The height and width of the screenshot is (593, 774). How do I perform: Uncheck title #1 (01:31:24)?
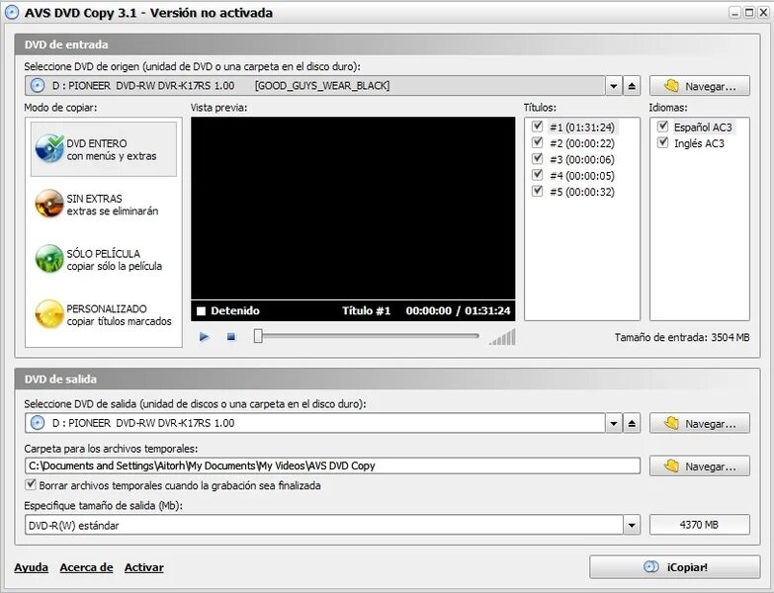click(538, 127)
